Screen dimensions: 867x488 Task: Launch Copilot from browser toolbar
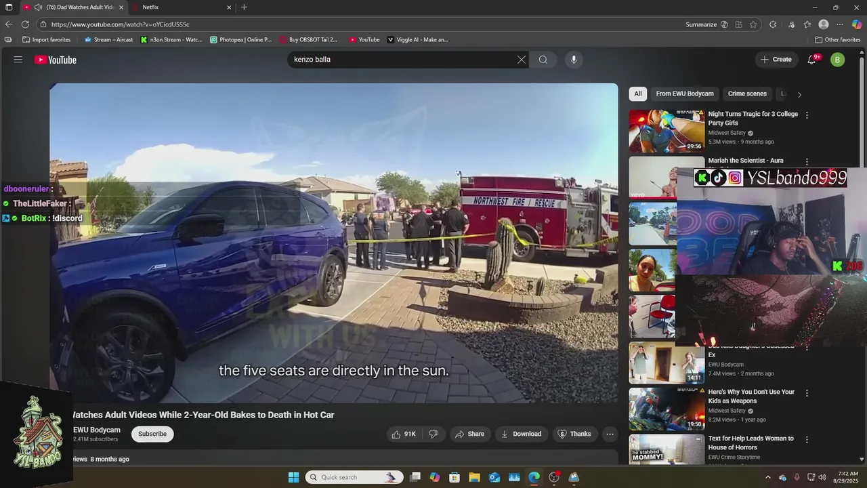click(857, 24)
